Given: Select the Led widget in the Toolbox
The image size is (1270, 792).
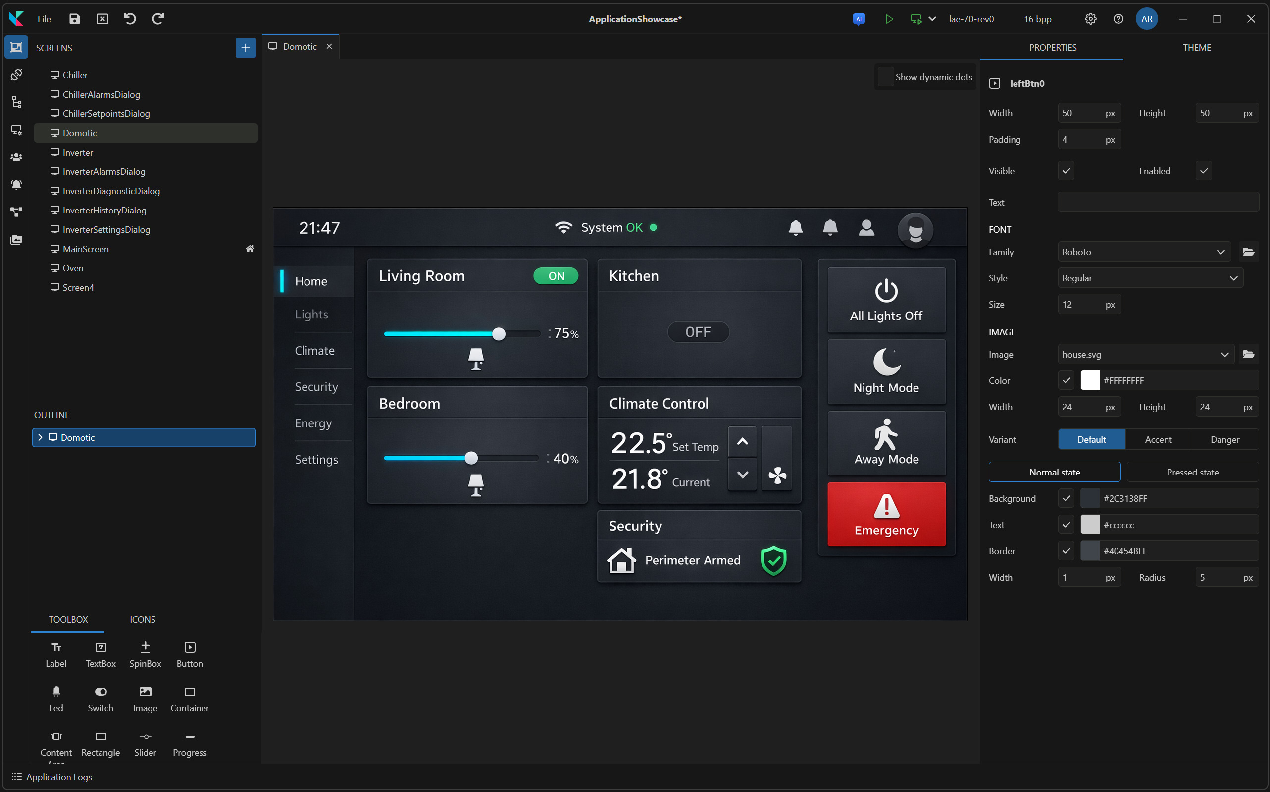Looking at the screenshot, I should click(x=56, y=698).
